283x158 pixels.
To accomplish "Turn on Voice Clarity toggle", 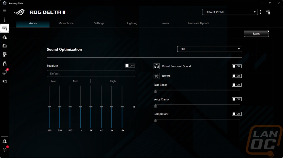I will tap(237, 99).
